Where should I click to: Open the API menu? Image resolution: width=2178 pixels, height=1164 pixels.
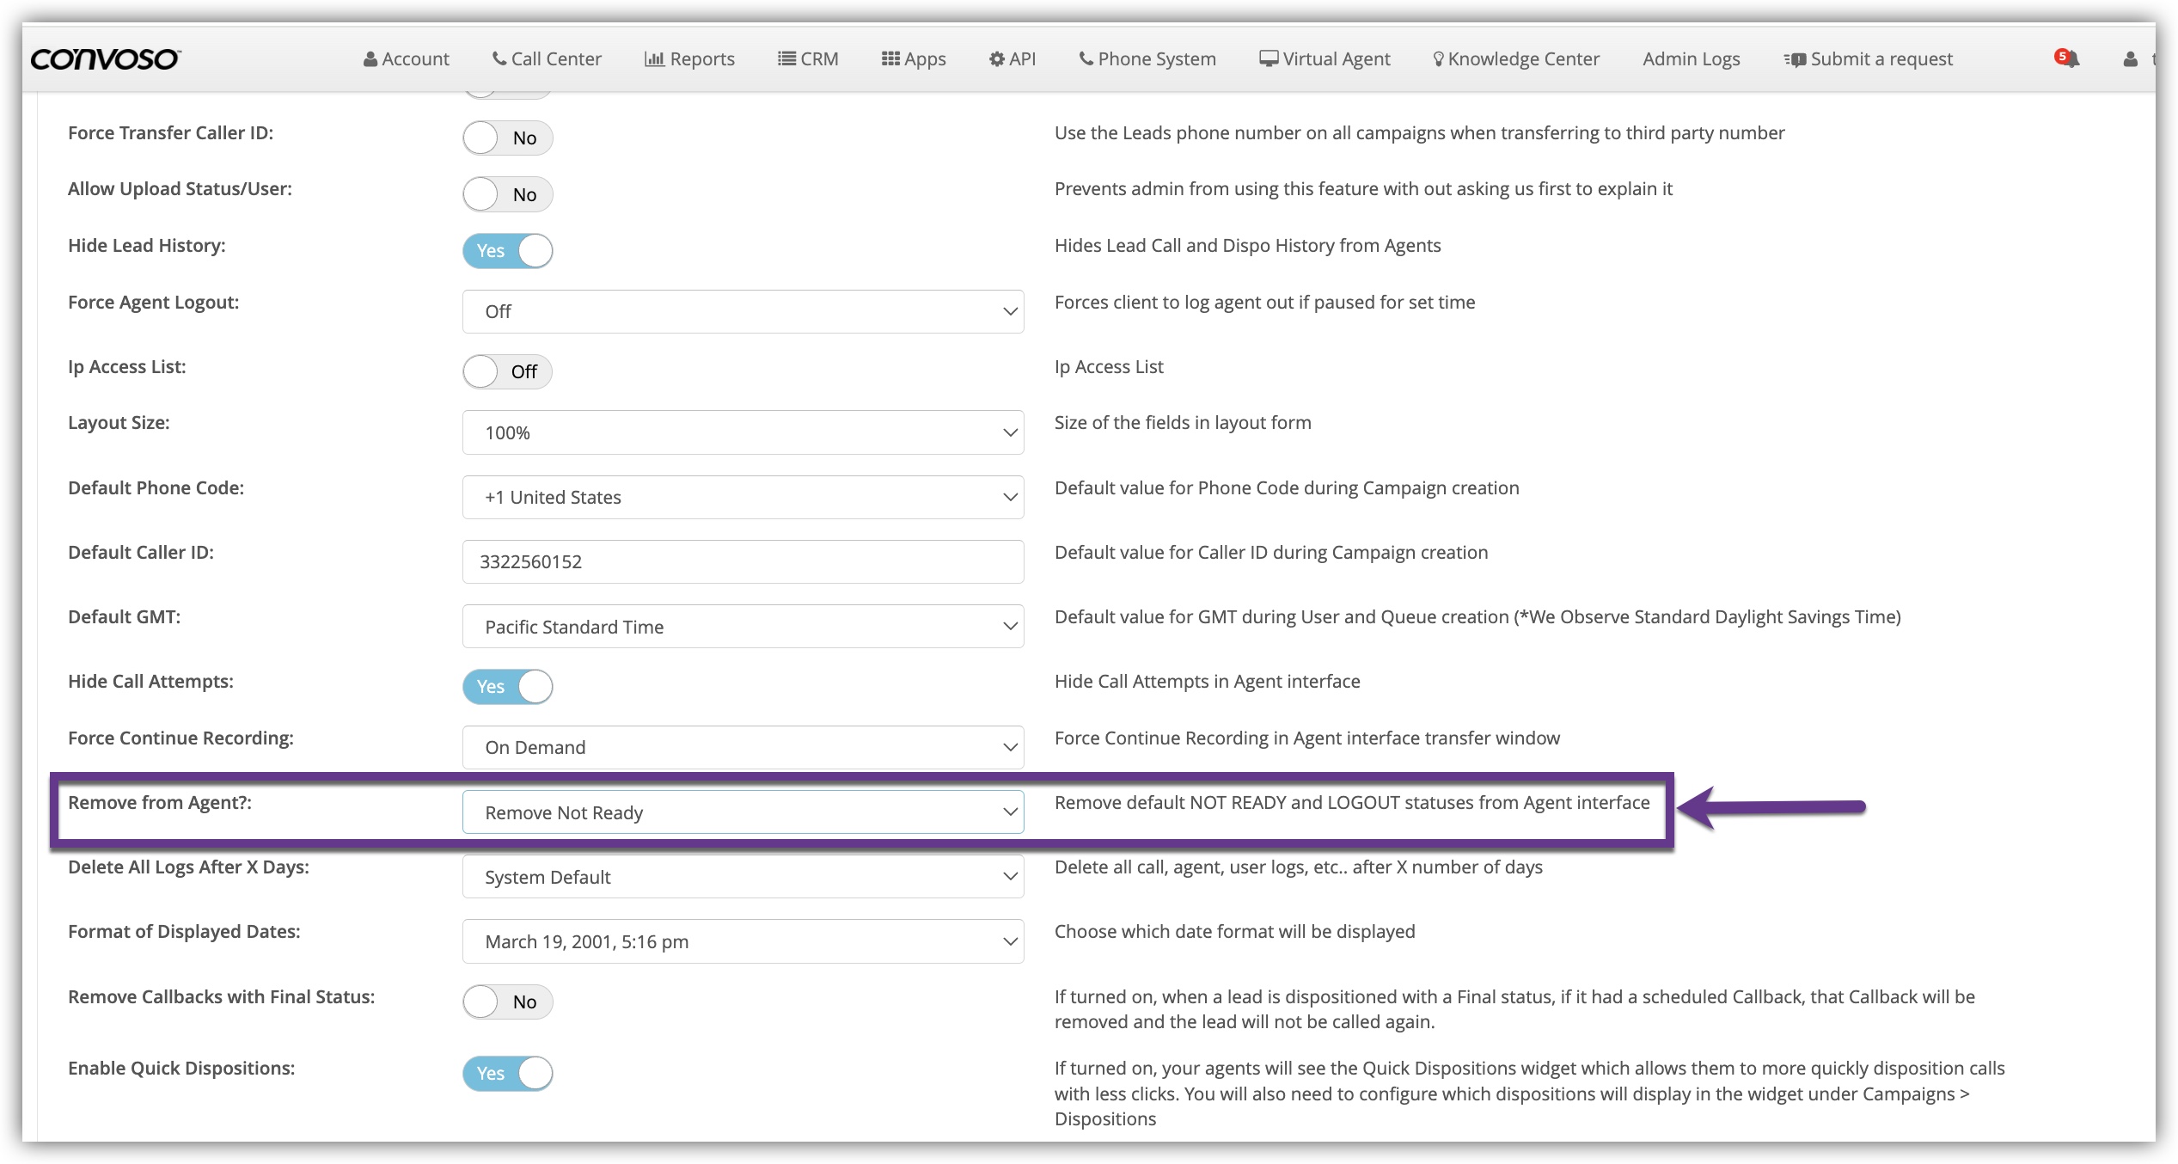(x=1013, y=58)
